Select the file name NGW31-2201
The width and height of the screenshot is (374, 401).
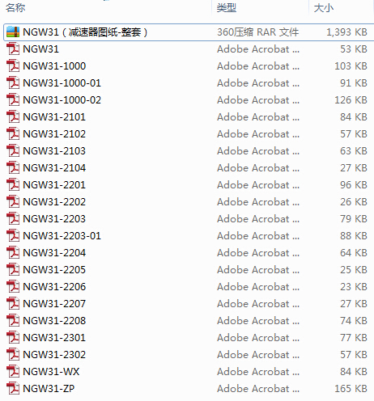click(54, 184)
